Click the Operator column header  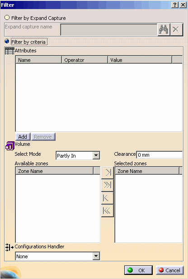(x=85, y=60)
